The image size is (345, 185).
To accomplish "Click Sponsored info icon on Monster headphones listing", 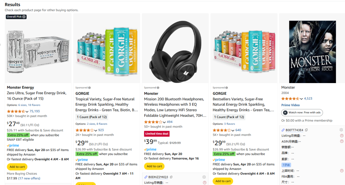I will tap(158, 88).
